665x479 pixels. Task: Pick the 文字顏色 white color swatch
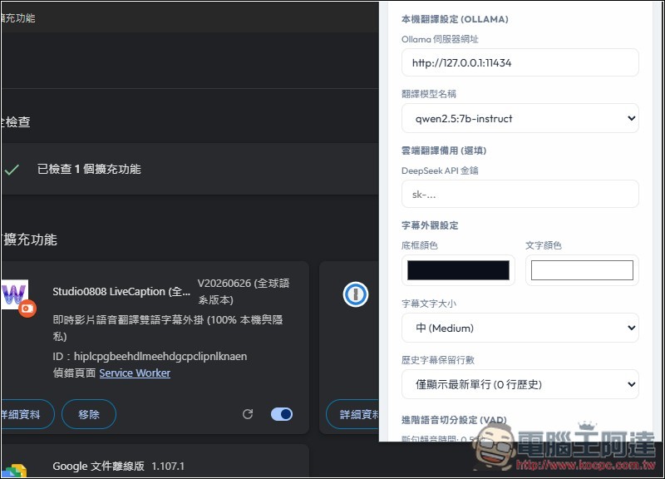(582, 270)
